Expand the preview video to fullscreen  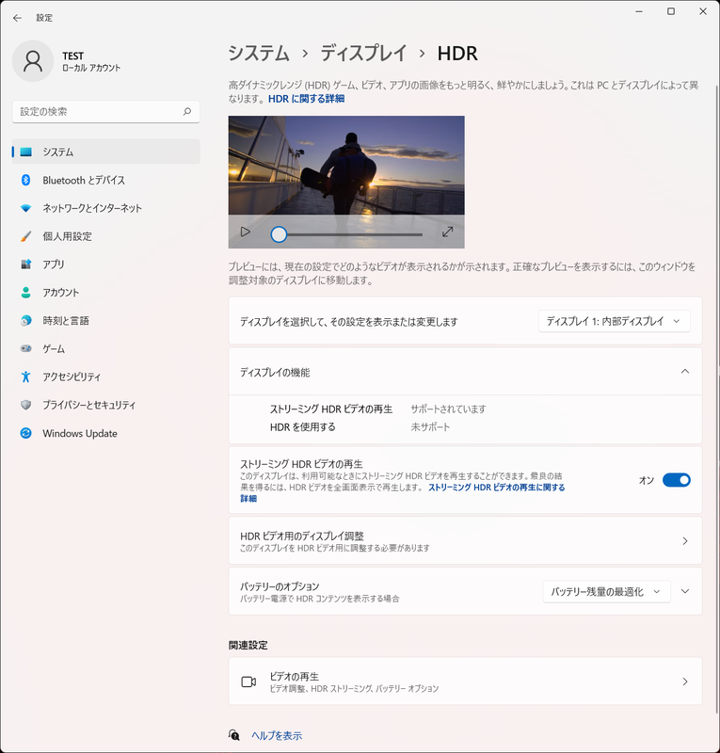pyautogui.click(x=448, y=232)
